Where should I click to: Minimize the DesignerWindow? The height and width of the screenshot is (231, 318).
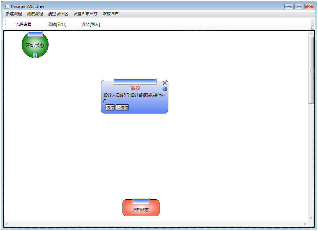click(x=289, y=7)
